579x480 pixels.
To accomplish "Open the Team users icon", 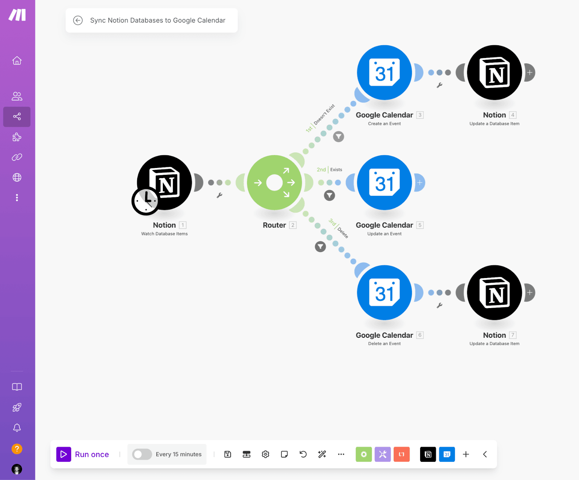I will pyautogui.click(x=17, y=96).
